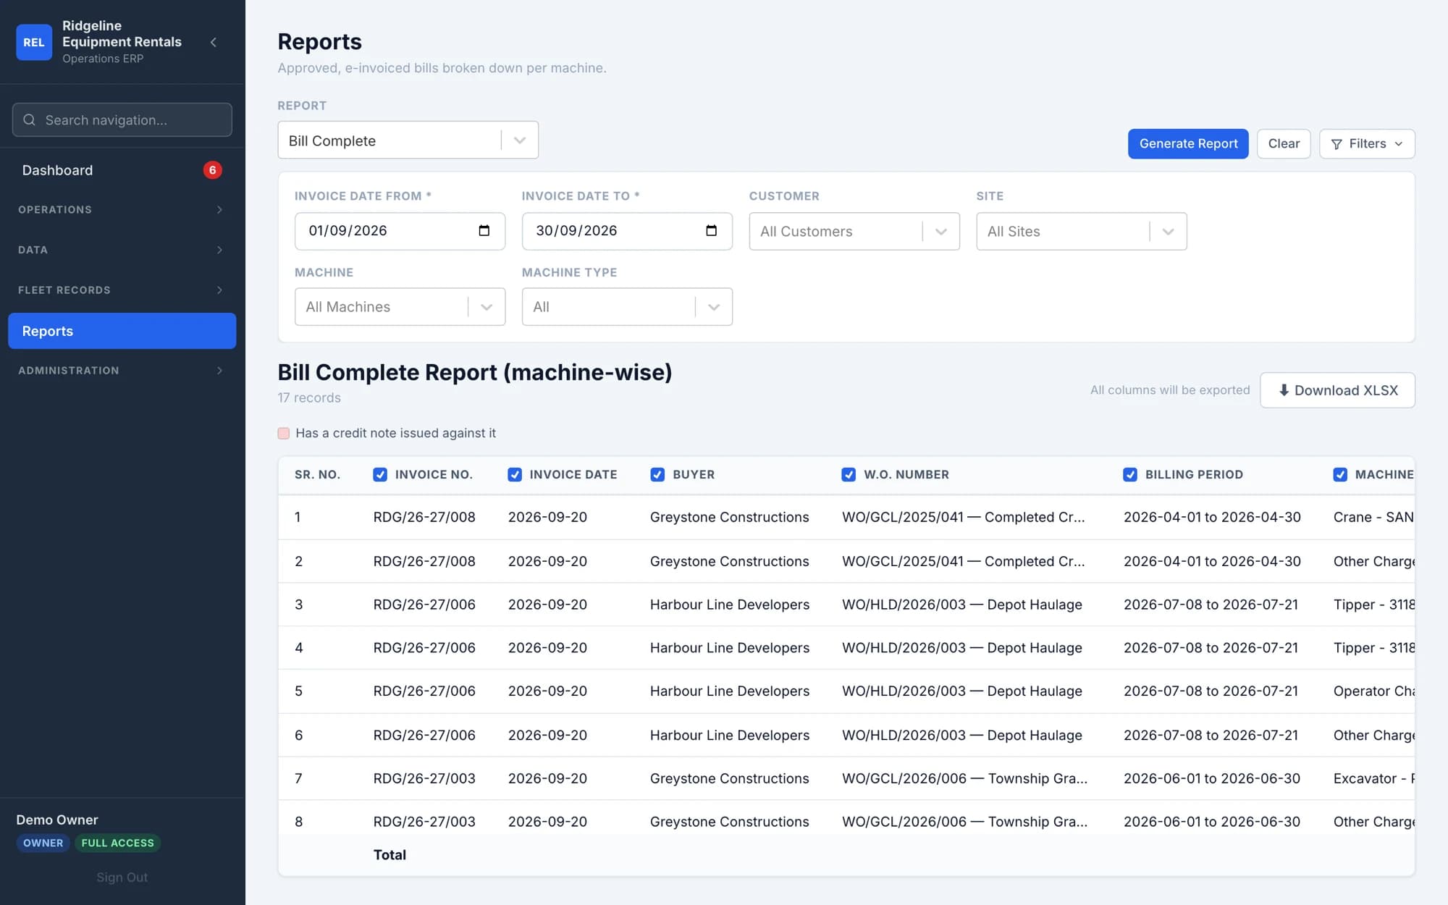The height and width of the screenshot is (905, 1448).
Task: Select Reports in the sidebar
Action: pos(122,331)
